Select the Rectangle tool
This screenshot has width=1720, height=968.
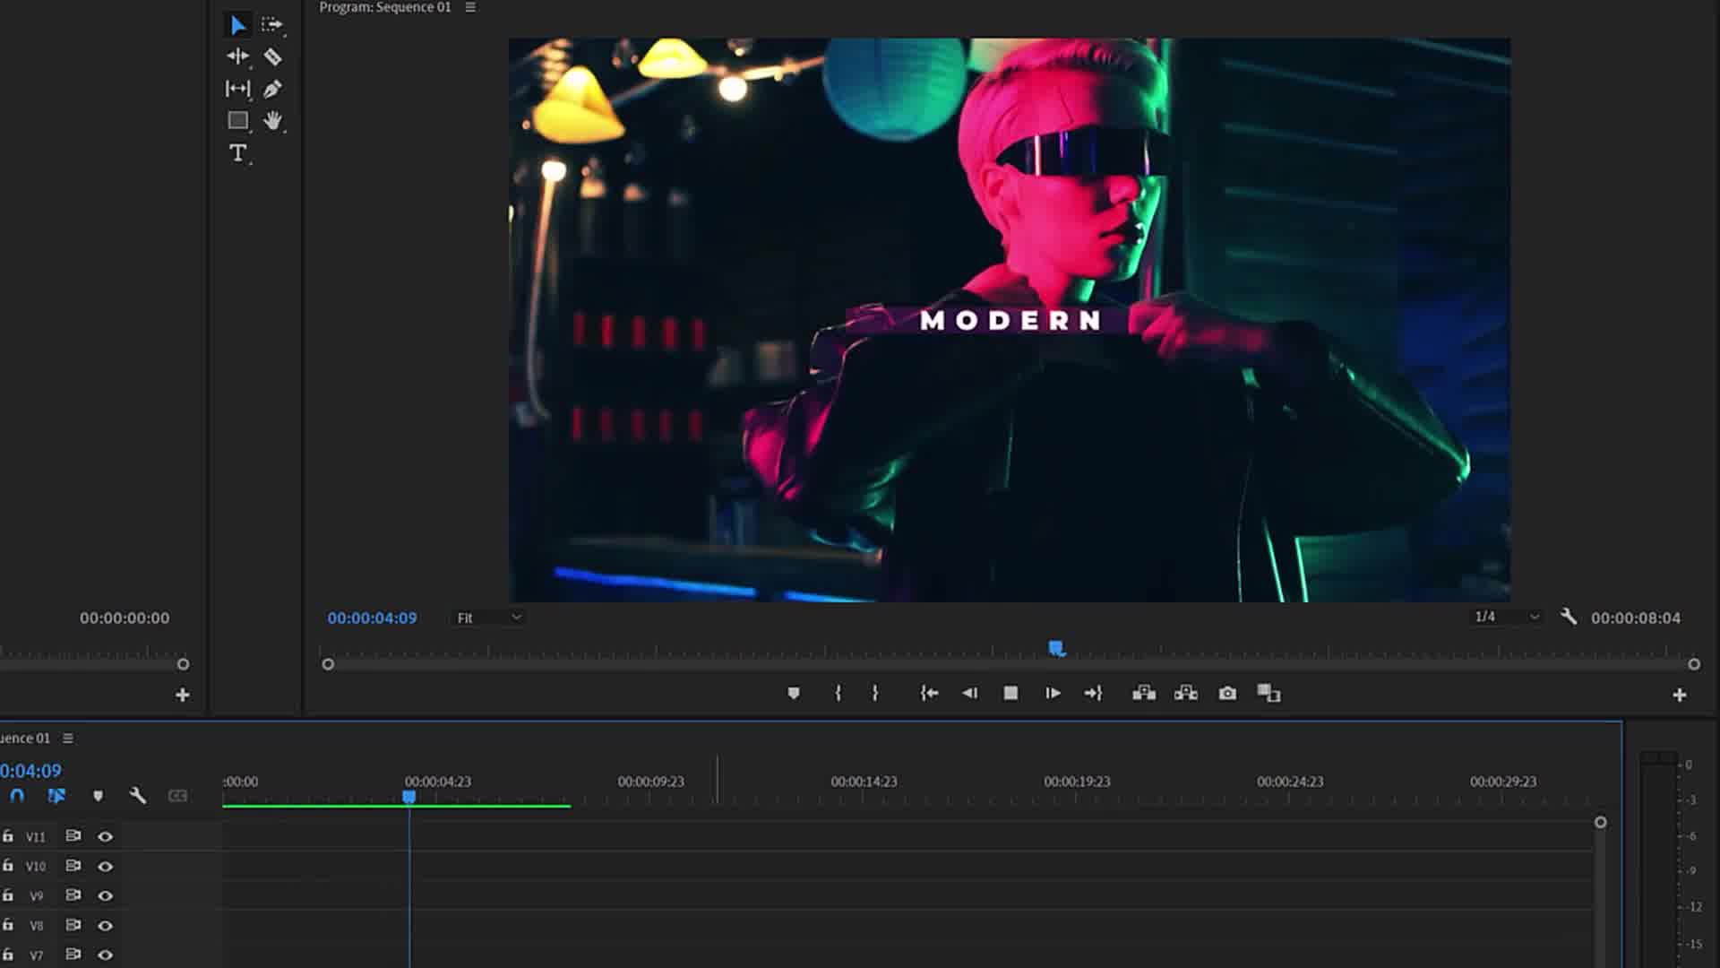coord(237,120)
